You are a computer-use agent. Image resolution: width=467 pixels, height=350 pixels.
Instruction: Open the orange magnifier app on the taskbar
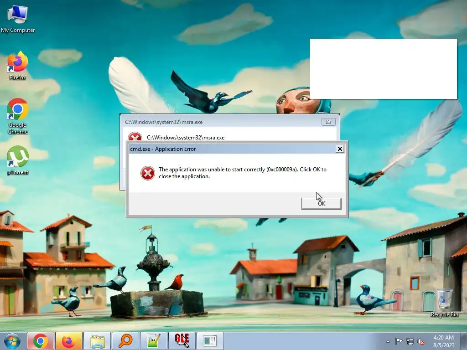125,341
